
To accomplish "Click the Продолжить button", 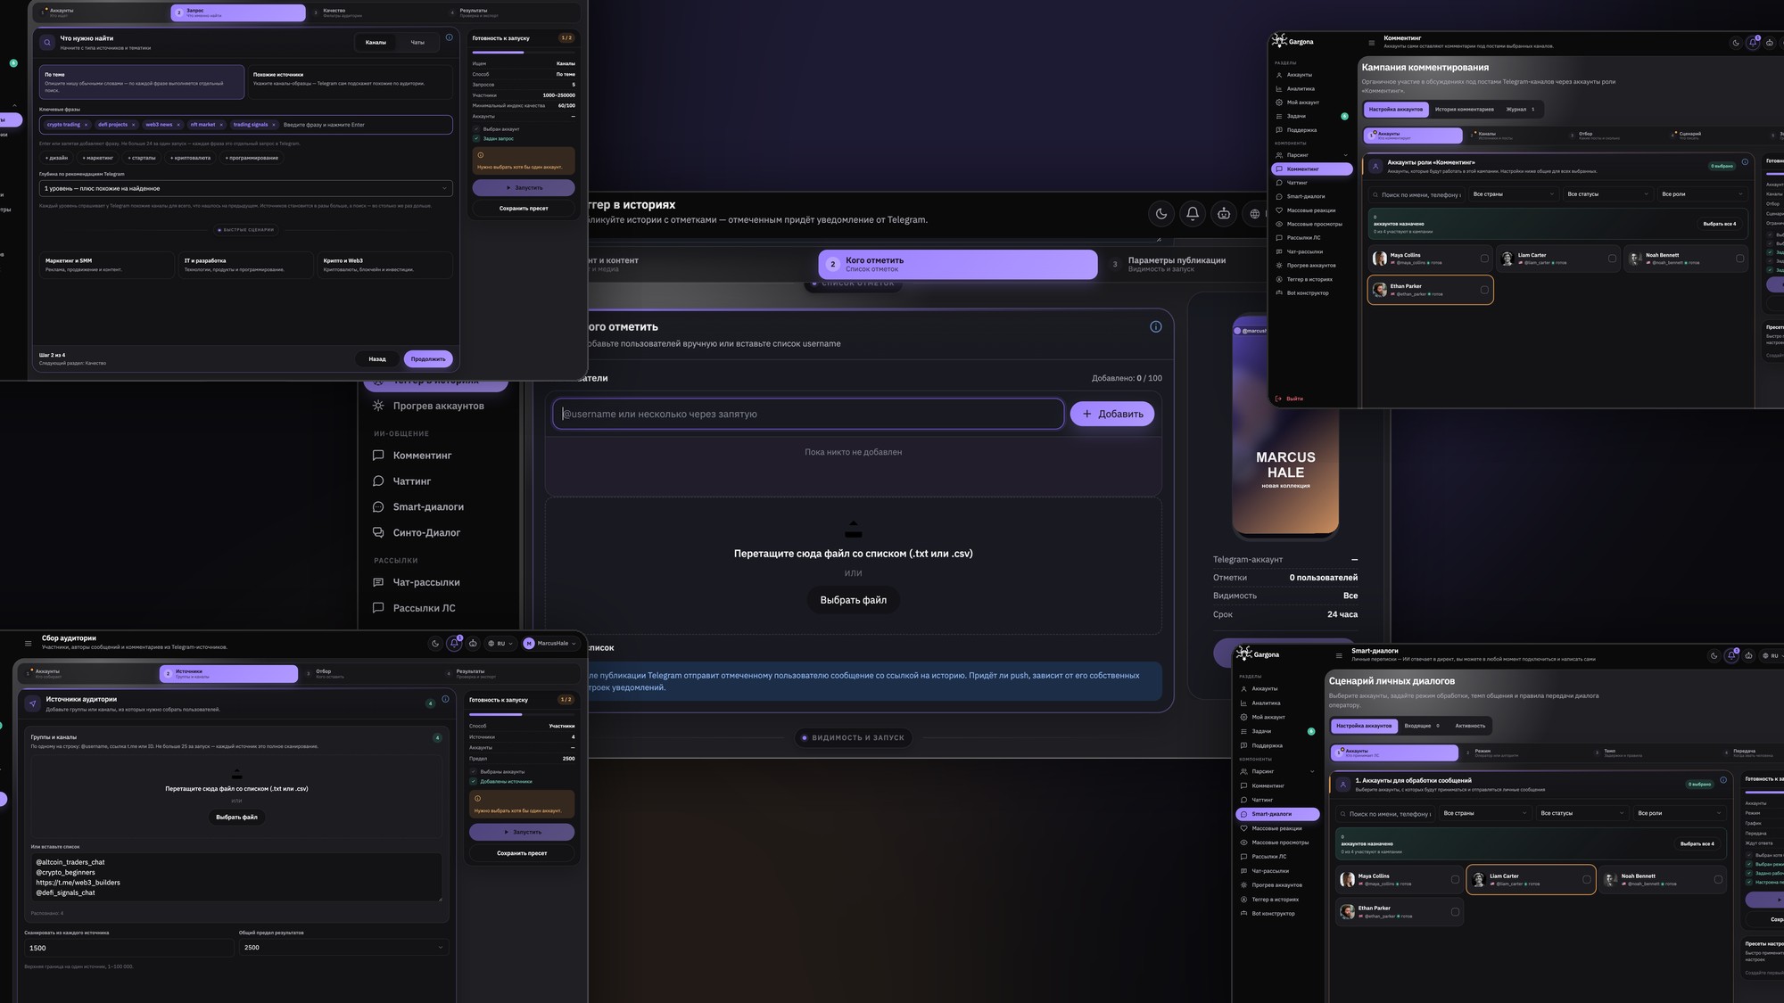I will [428, 359].
